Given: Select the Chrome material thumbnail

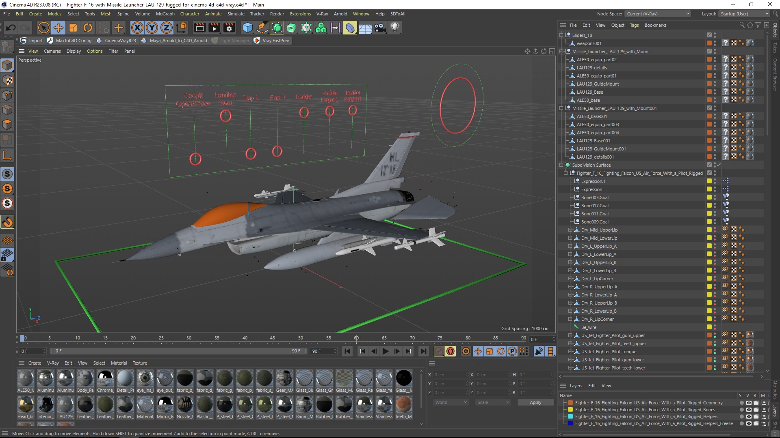Looking at the screenshot, I should [105, 381].
